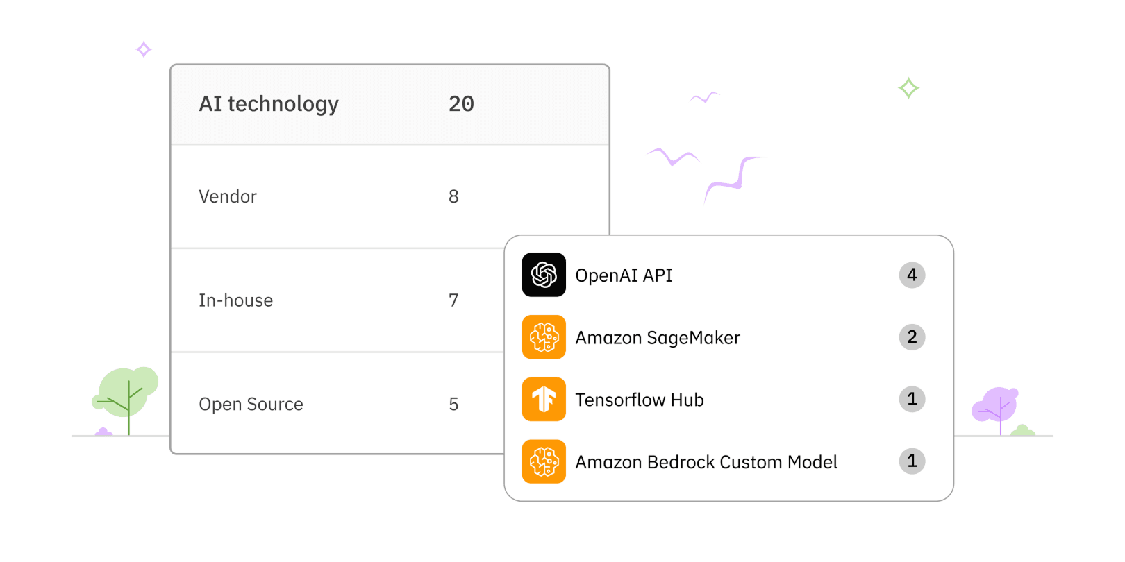1125x562 pixels.
Task: Click the Tensorflow Hub icon
Action: coord(544,400)
